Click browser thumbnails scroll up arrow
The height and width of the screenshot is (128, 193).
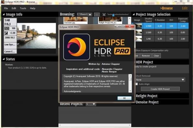point(129,18)
